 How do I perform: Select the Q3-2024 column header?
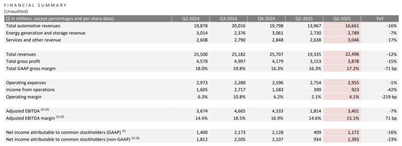pyautogui.click(x=228, y=19)
